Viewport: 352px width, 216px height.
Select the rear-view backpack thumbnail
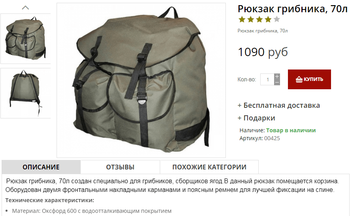26,93
